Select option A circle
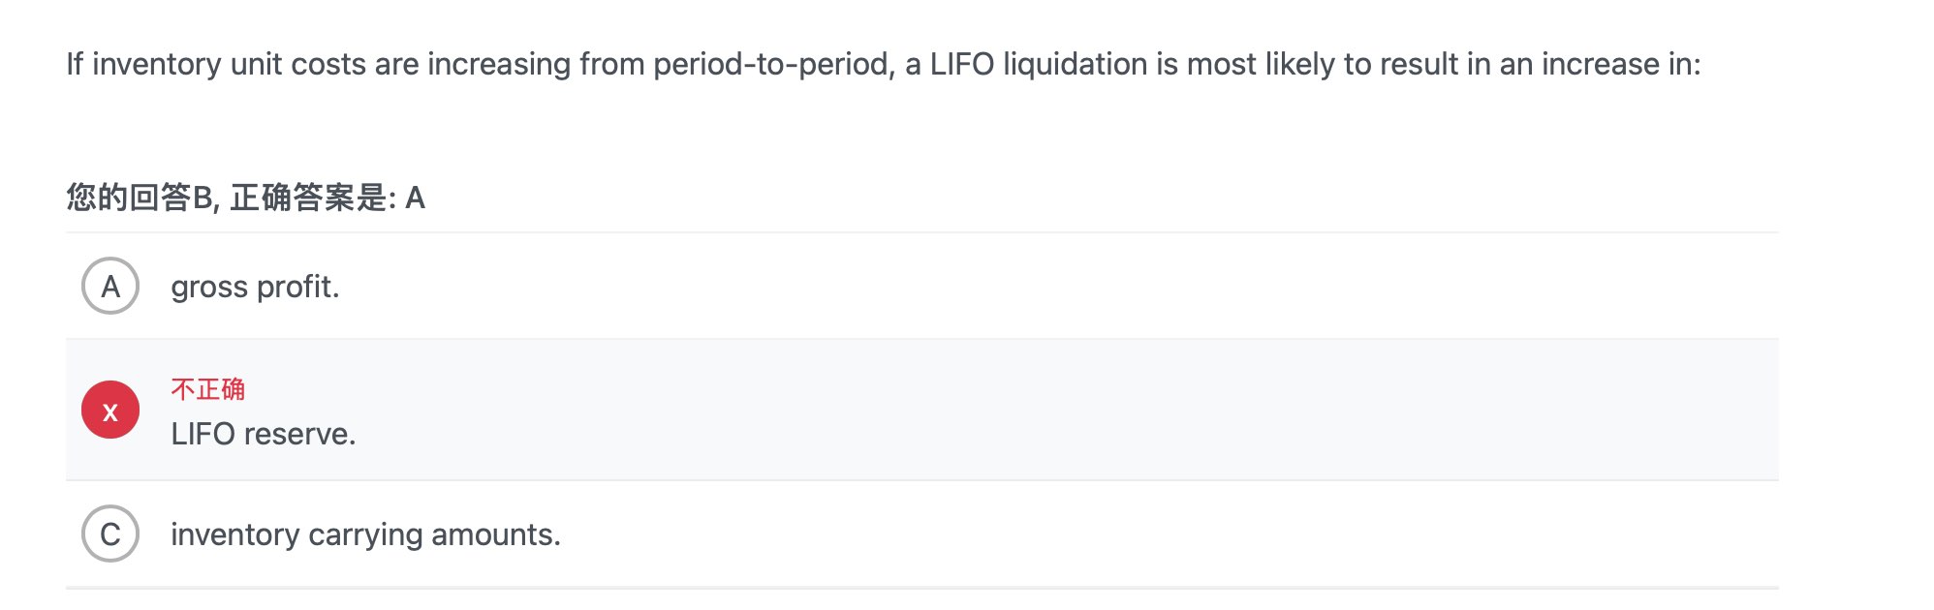The width and height of the screenshot is (1934, 610). point(110,286)
